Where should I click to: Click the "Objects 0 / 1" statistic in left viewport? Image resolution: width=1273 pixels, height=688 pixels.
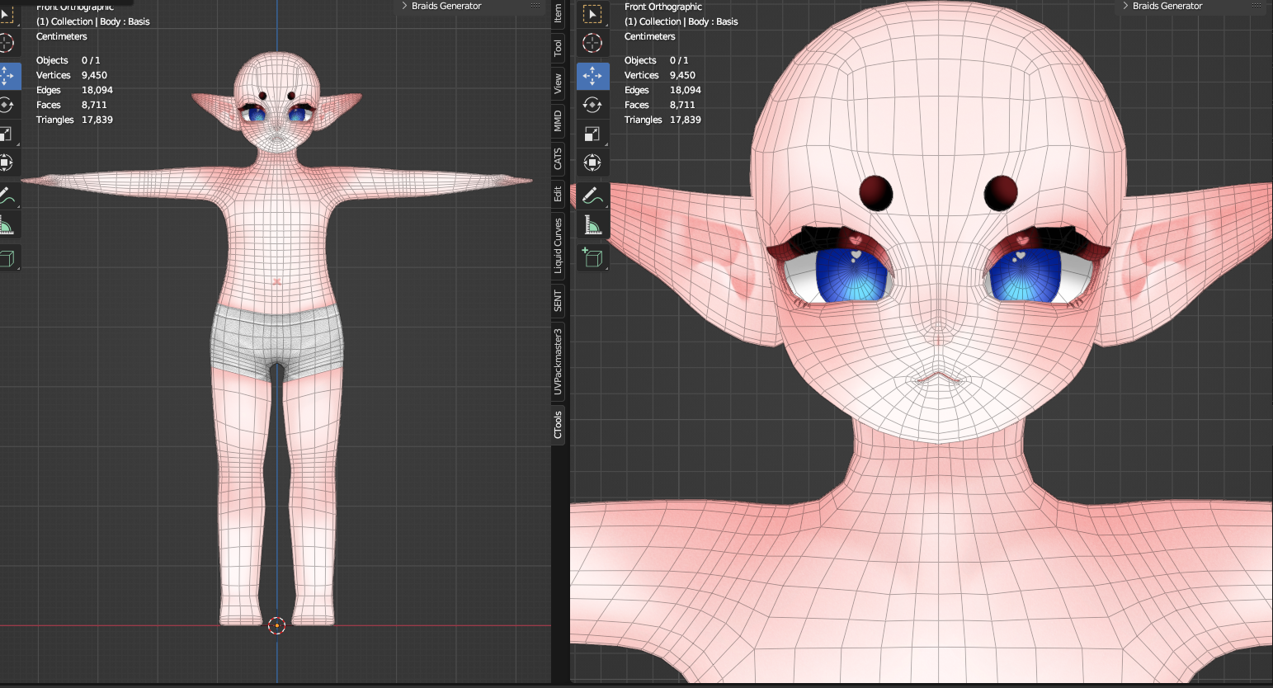(x=68, y=60)
